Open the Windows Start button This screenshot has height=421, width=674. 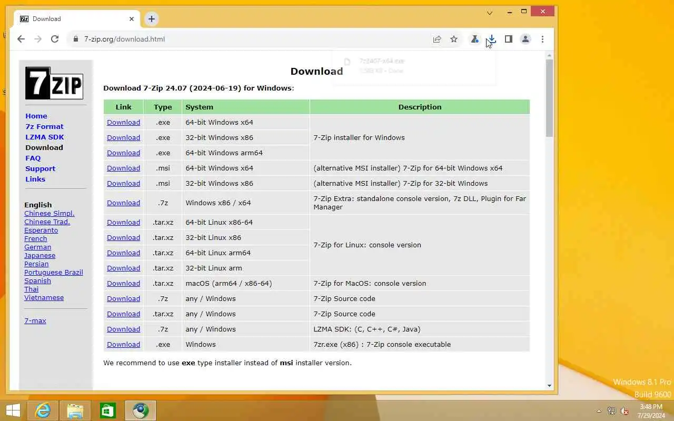tap(13, 410)
